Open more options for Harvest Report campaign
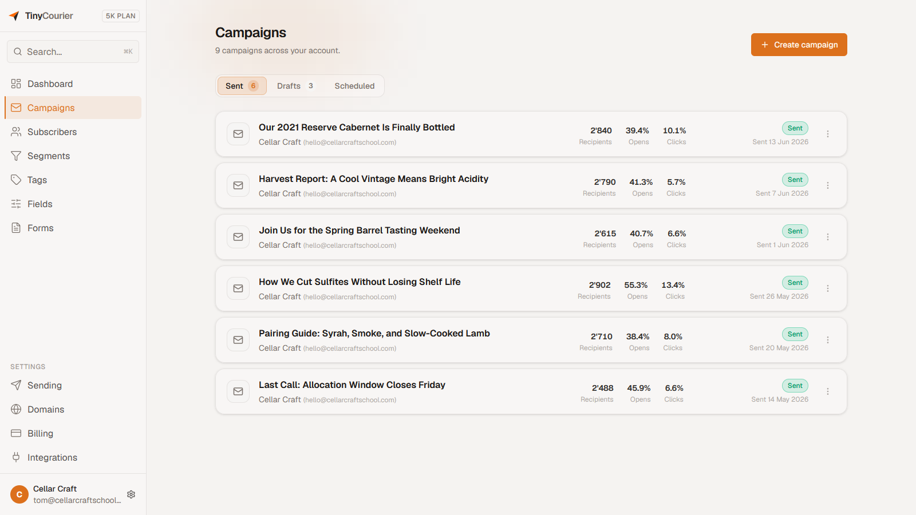 pyautogui.click(x=828, y=185)
